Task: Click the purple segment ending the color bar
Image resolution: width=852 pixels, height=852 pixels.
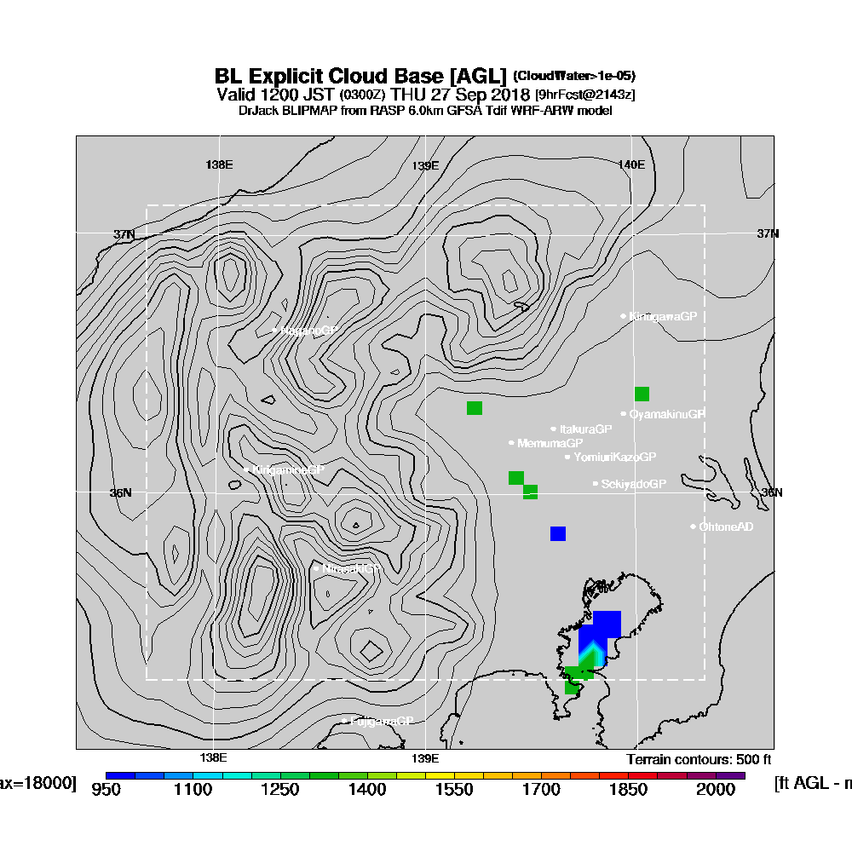Action: point(730,776)
